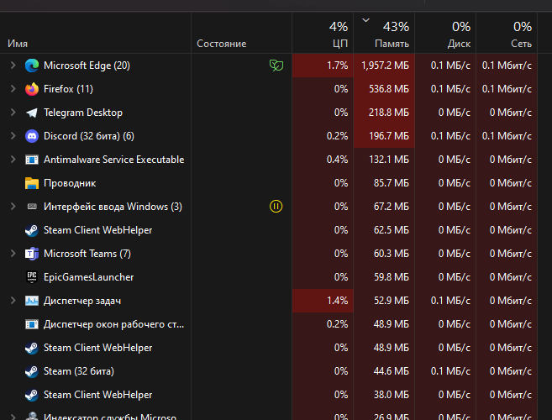
Task: Click Microsoft Teams memory value 60.3 МБ
Action: pyautogui.click(x=392, y=254)
